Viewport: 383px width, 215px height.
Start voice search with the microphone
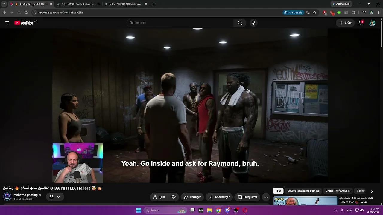(x=253, y=23)
